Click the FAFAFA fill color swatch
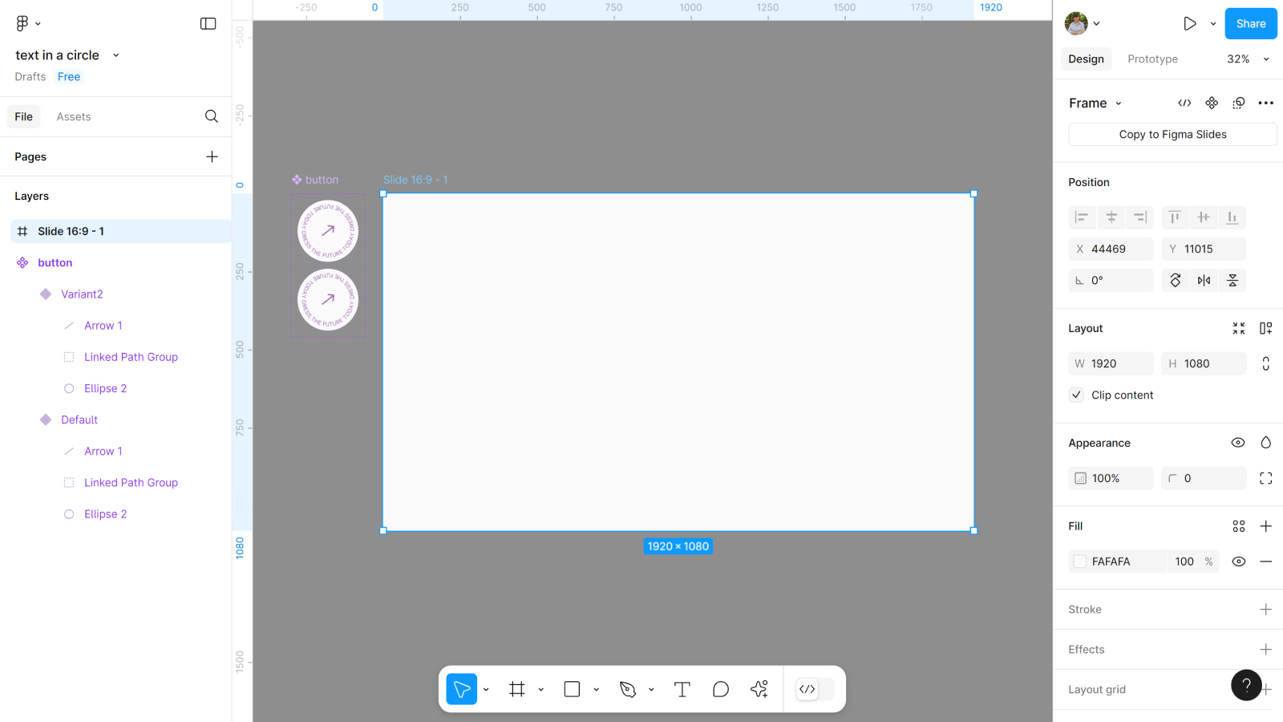1283x722 pixels. (x=1080, y=562)
